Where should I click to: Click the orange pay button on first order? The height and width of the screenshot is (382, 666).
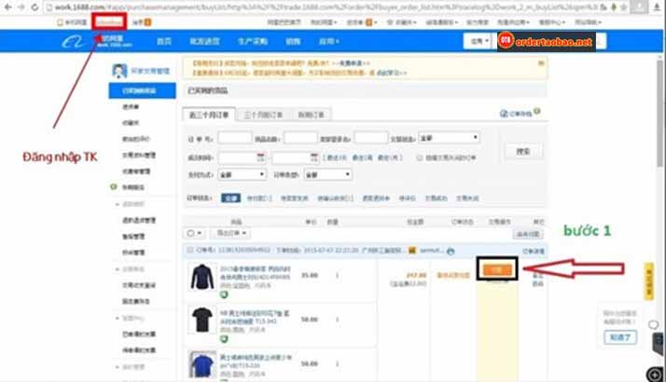pos(497,269)
